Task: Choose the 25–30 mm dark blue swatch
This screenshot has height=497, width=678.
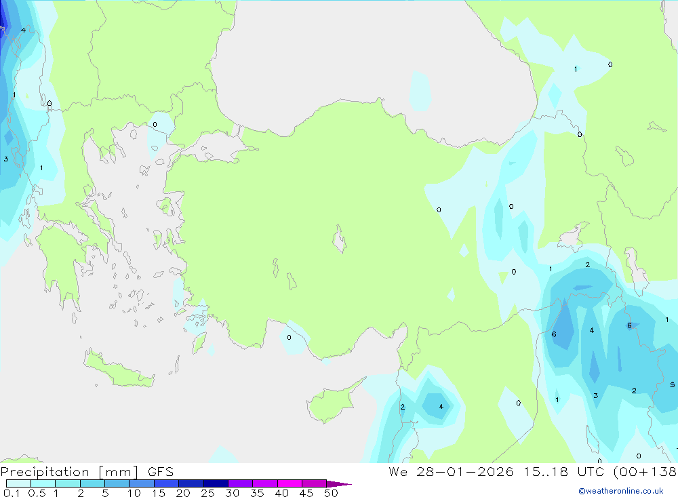Action: point(216,483)
